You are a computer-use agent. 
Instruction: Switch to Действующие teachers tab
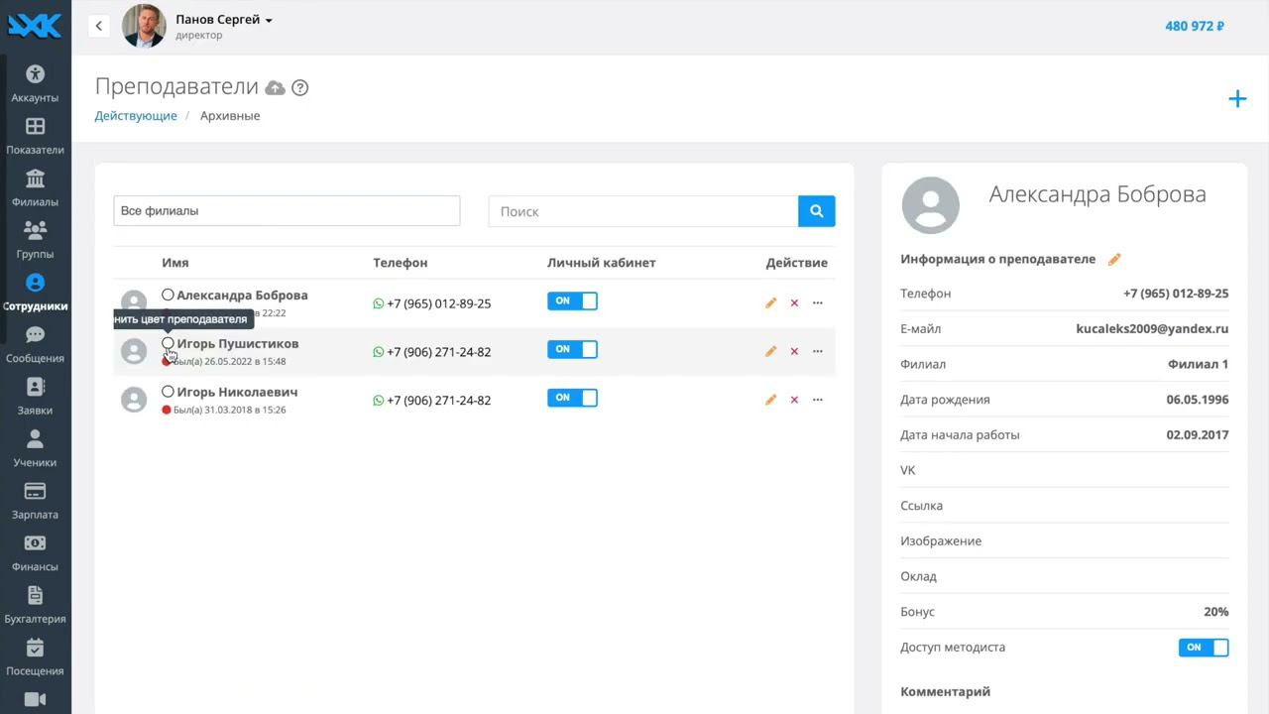coord(136,116)
